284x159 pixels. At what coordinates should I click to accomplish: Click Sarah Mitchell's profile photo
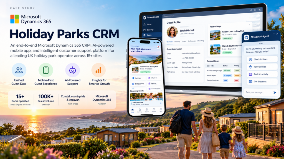click(x=172, y=32)
